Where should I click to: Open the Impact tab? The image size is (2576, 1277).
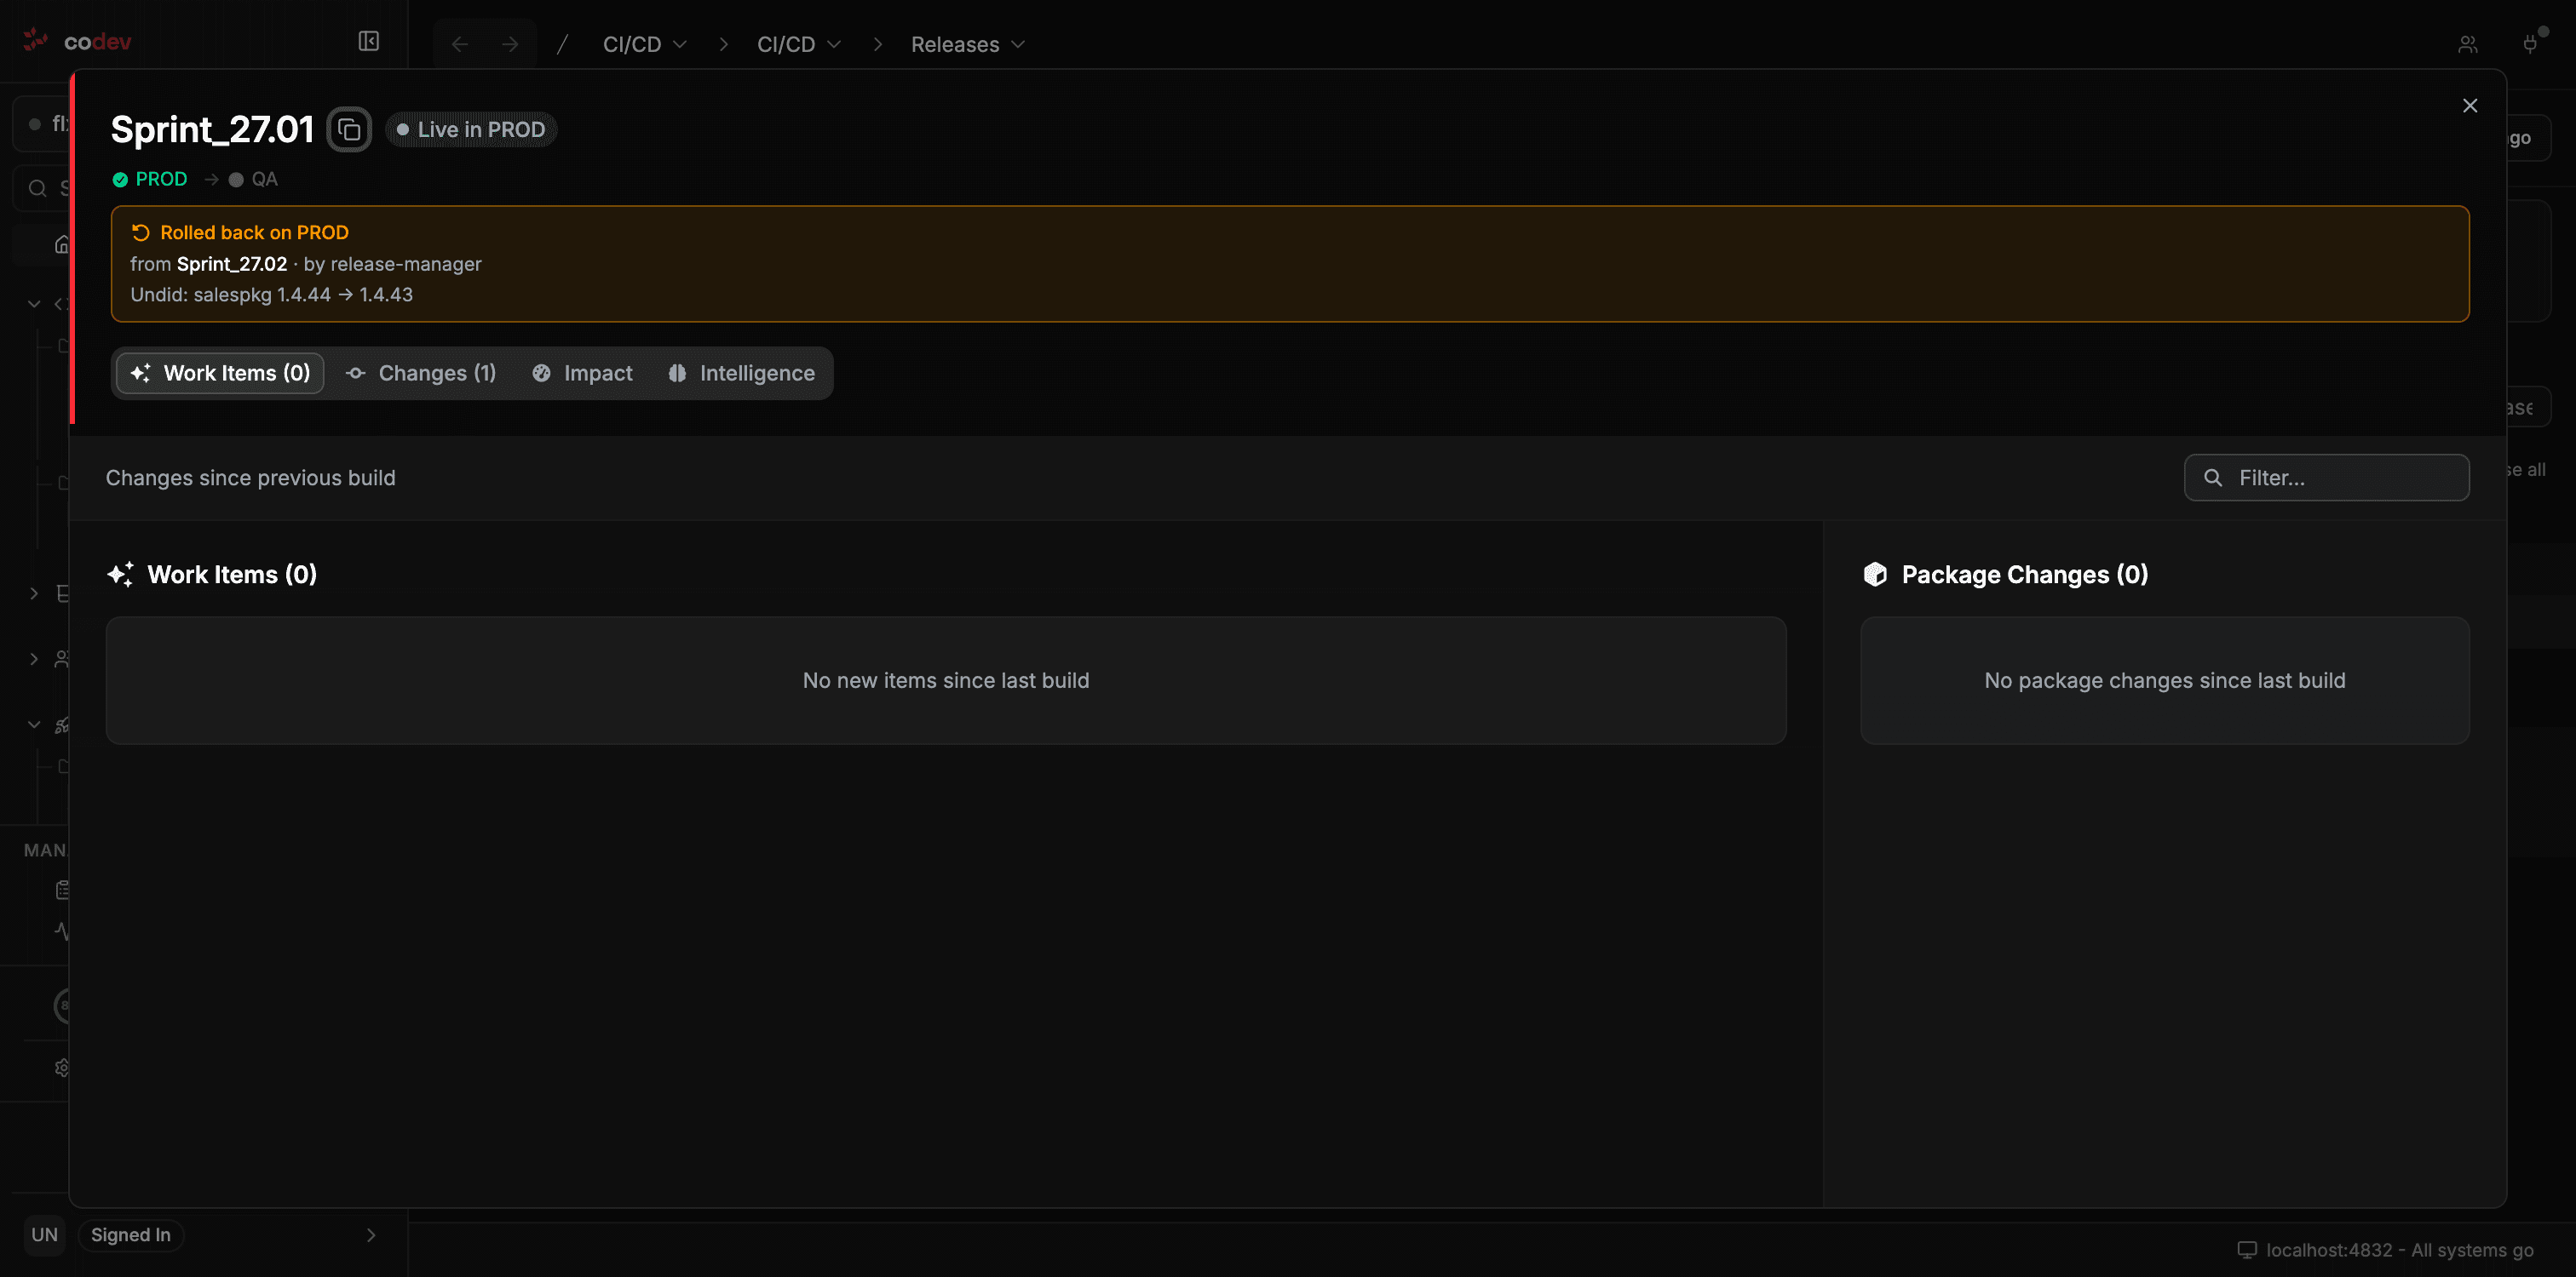point(583,374)
